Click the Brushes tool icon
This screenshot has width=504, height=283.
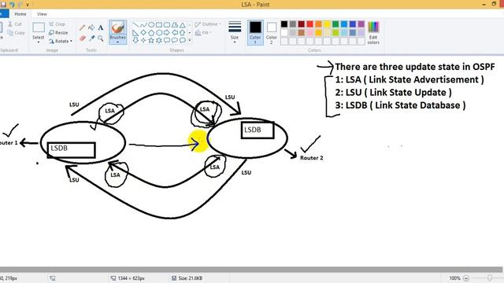[x=117, y=28]
